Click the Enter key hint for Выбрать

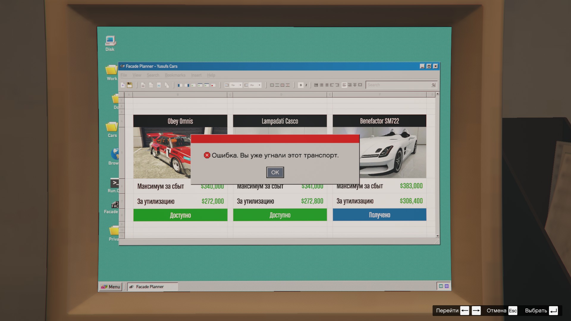553,311
